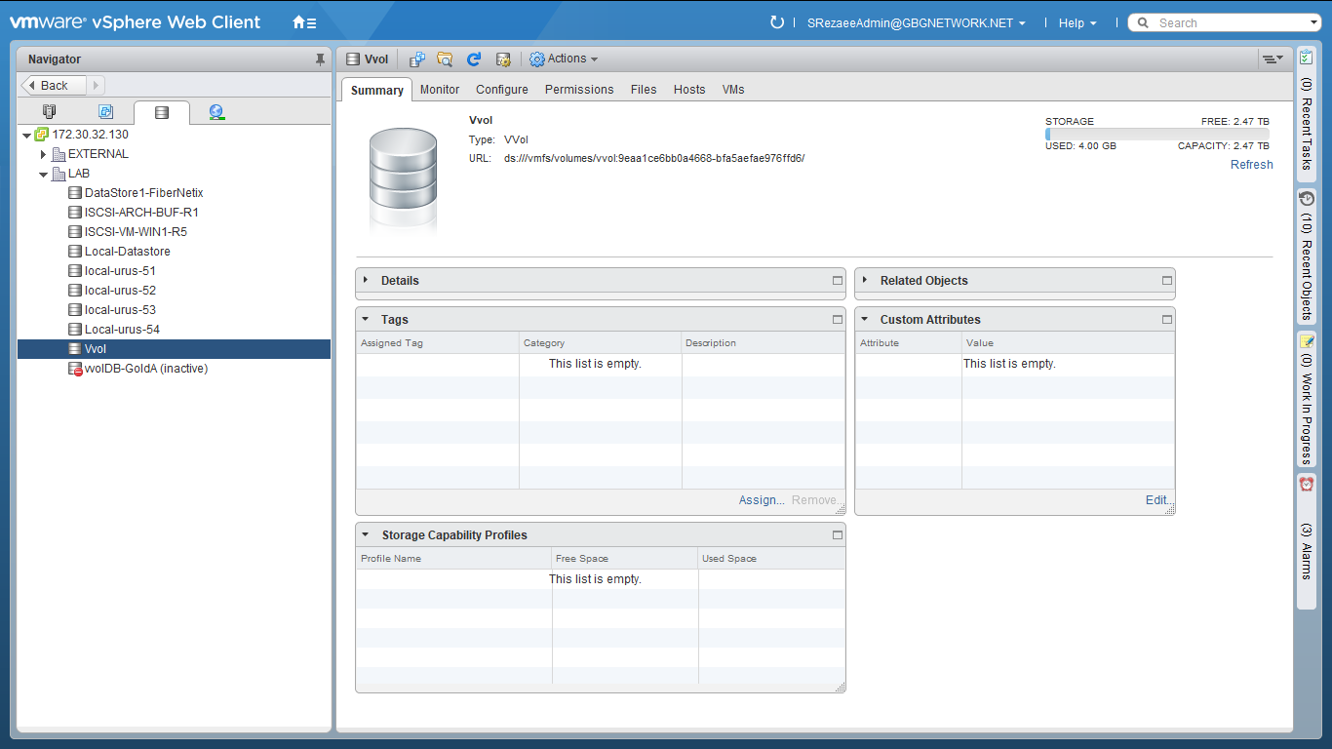Open the panel layout options menu
The height and width of the screenshot is (749, 1332).
1273,59
